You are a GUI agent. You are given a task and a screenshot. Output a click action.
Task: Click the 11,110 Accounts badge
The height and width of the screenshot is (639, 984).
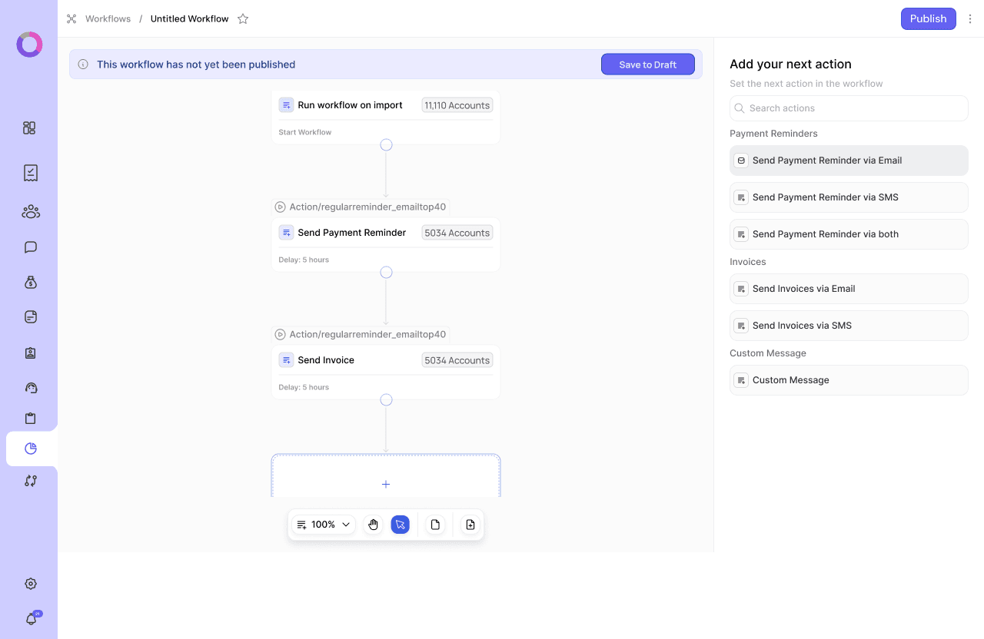[x=457, y=105]
